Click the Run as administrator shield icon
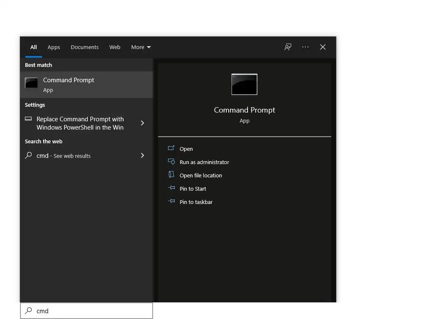Screen dimensions: 426x319 171,162
